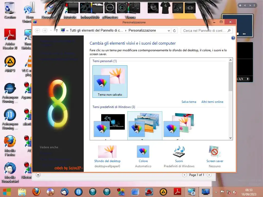263x197 pixels.
Task: Select the Tema non salvato theme
Action: click(x=110, y=81)
